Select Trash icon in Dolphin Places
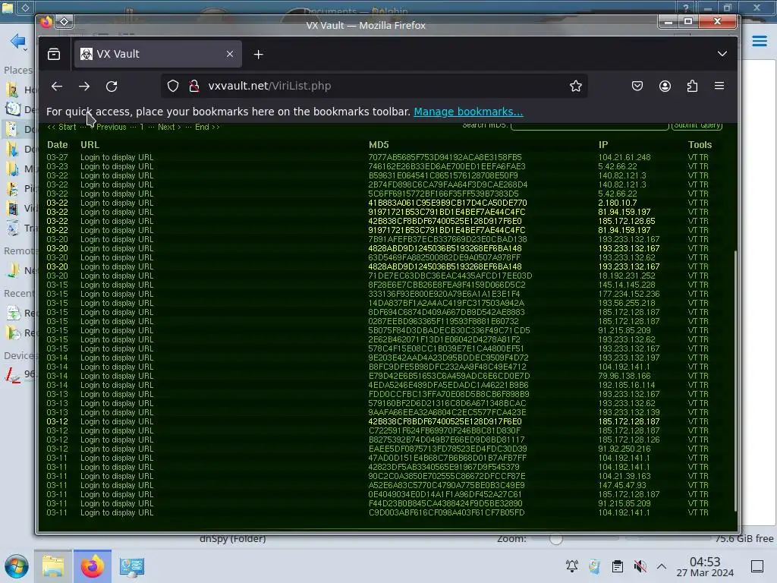Screen dimensions: 777x583 click(x=13, y=228)
